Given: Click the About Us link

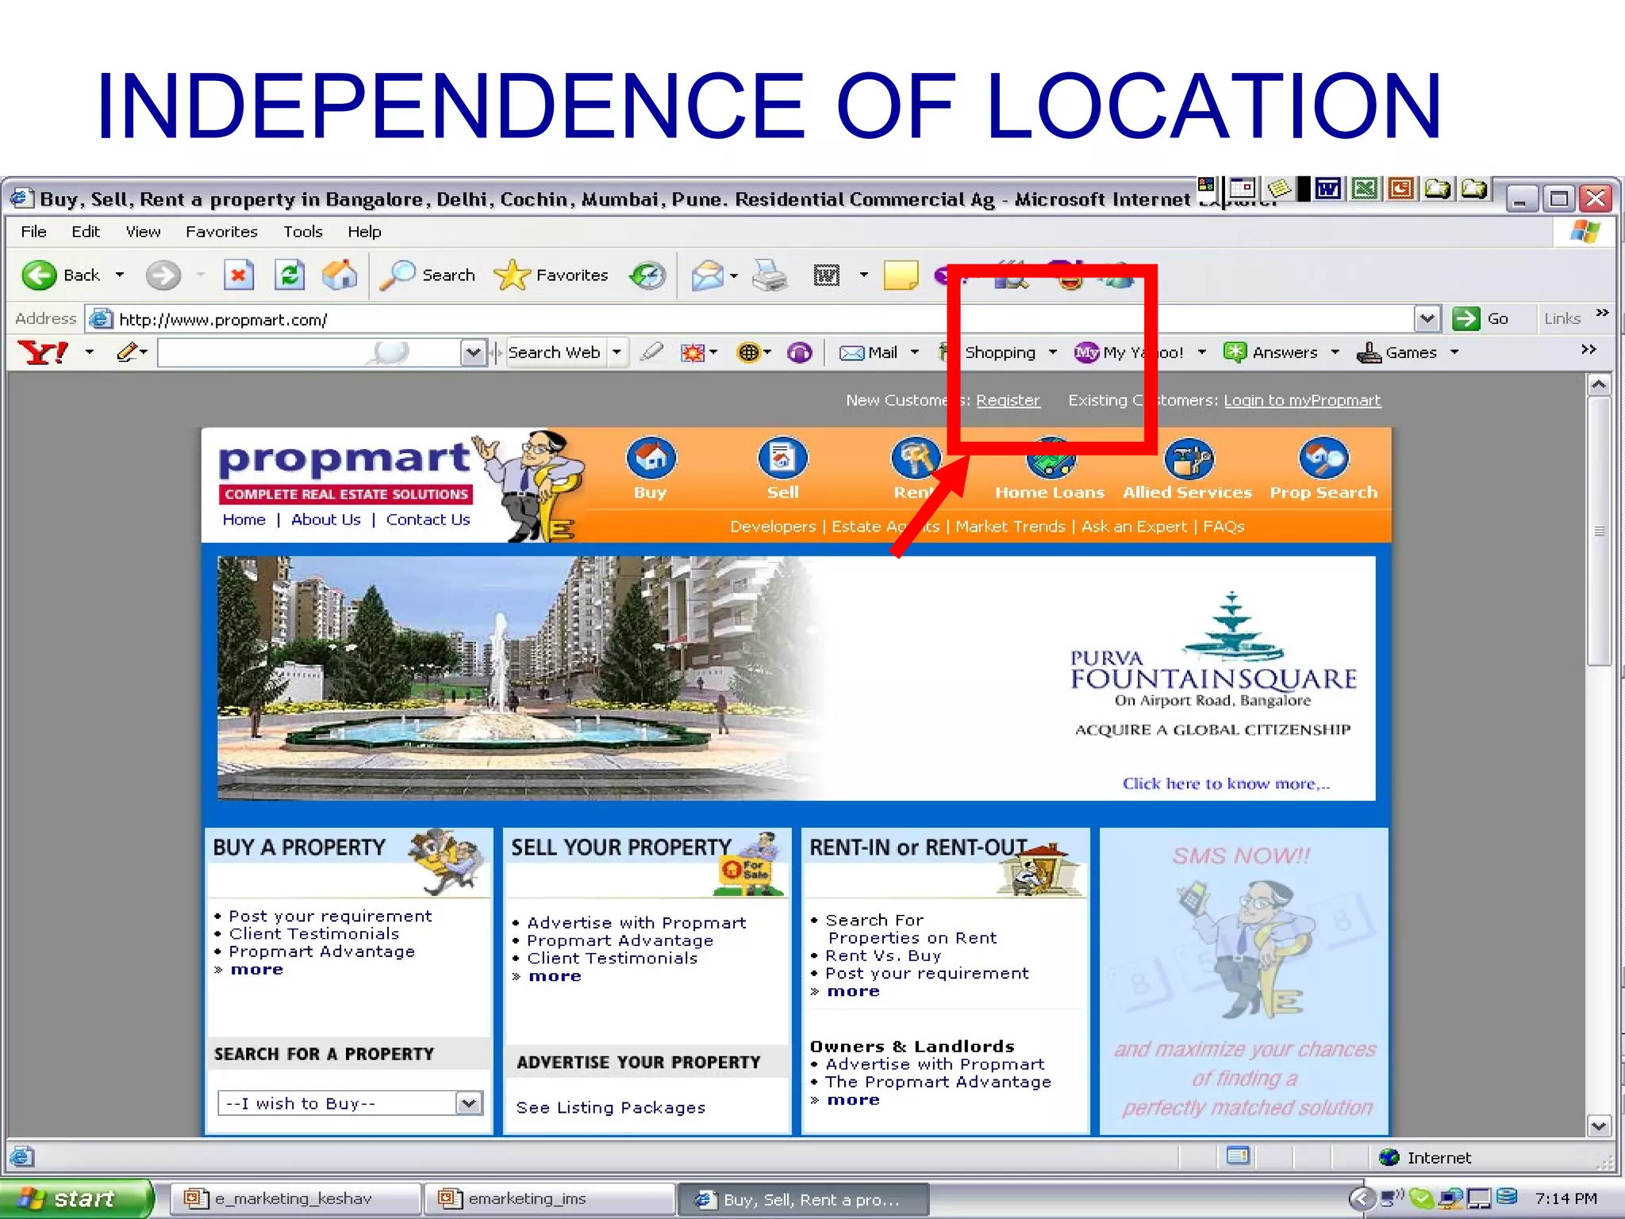Looking at the screenshot, I should pyautogui.click(x=325, y=520).
